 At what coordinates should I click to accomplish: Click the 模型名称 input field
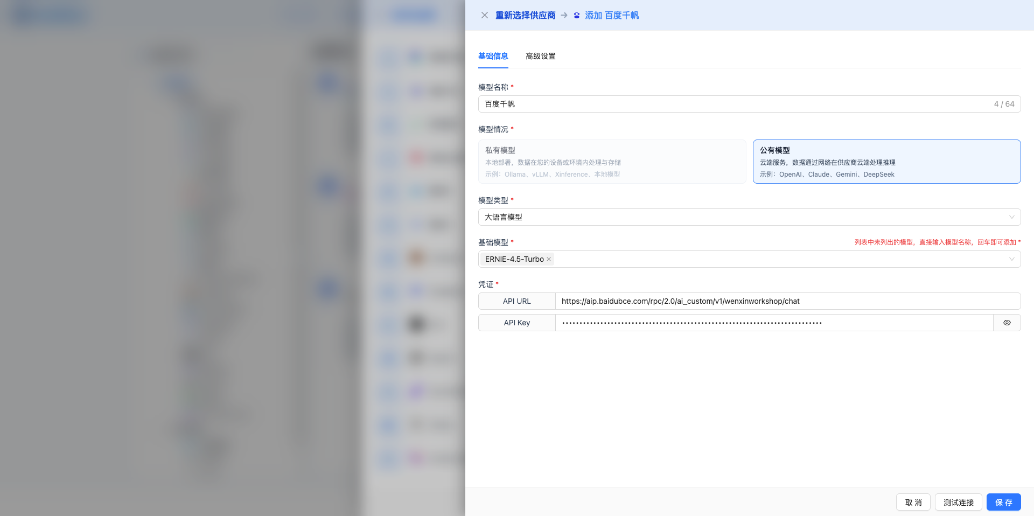732,104
